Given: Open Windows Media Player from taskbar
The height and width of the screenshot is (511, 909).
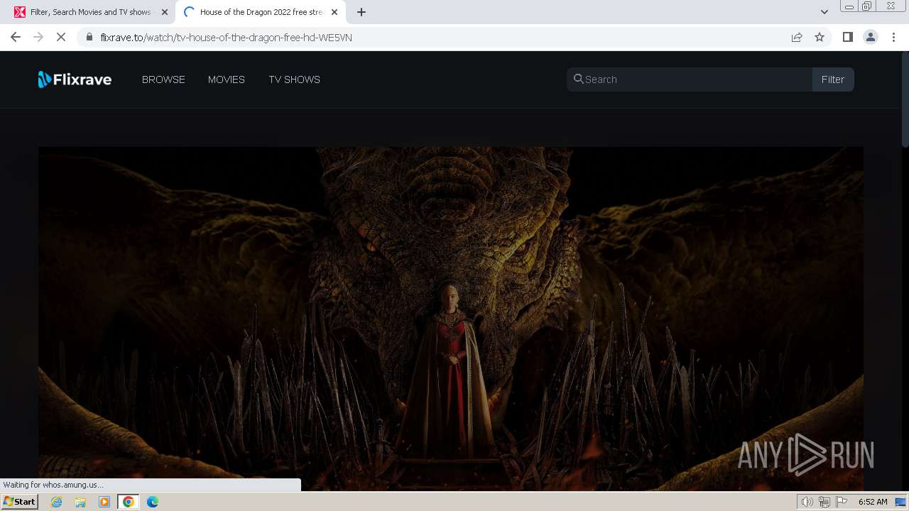Looking at the screenshot, I should (104, 502).
